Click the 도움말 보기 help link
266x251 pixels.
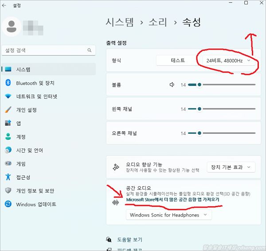point(129,239)
